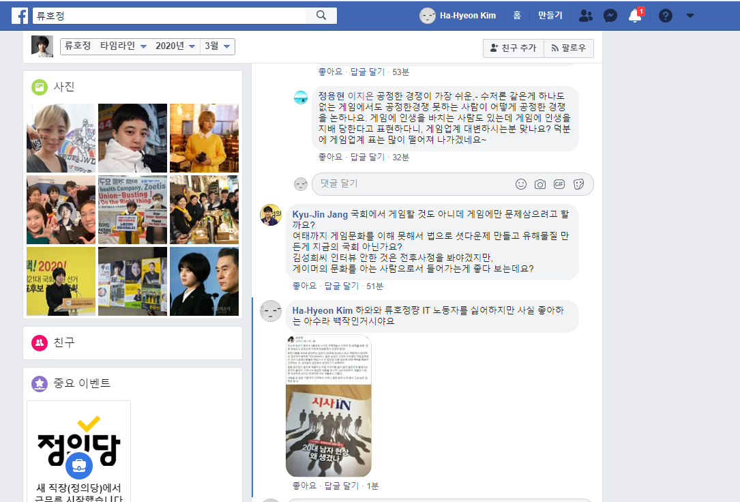Expand the 타임라인 dropdown
The width and height of the screenshot is (740, 502).
pos(123,46)
